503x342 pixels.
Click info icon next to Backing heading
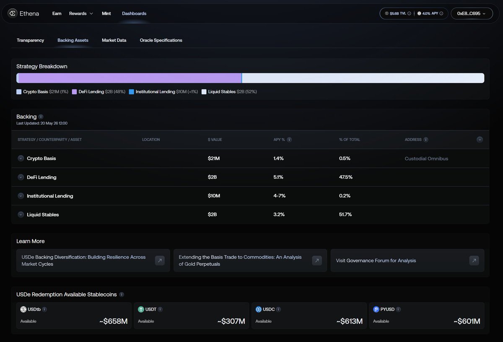point(41,117)
